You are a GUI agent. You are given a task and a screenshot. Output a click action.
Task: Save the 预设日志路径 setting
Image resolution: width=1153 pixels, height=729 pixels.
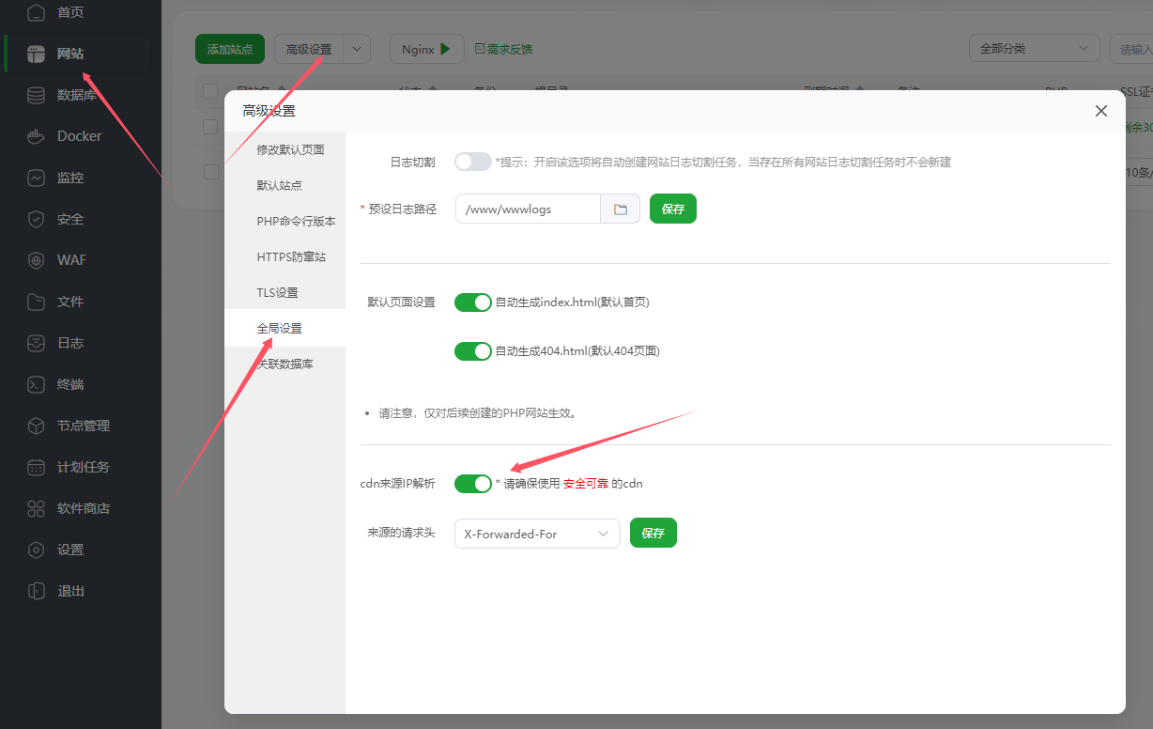pyautogui.click(x=673, y=209)
